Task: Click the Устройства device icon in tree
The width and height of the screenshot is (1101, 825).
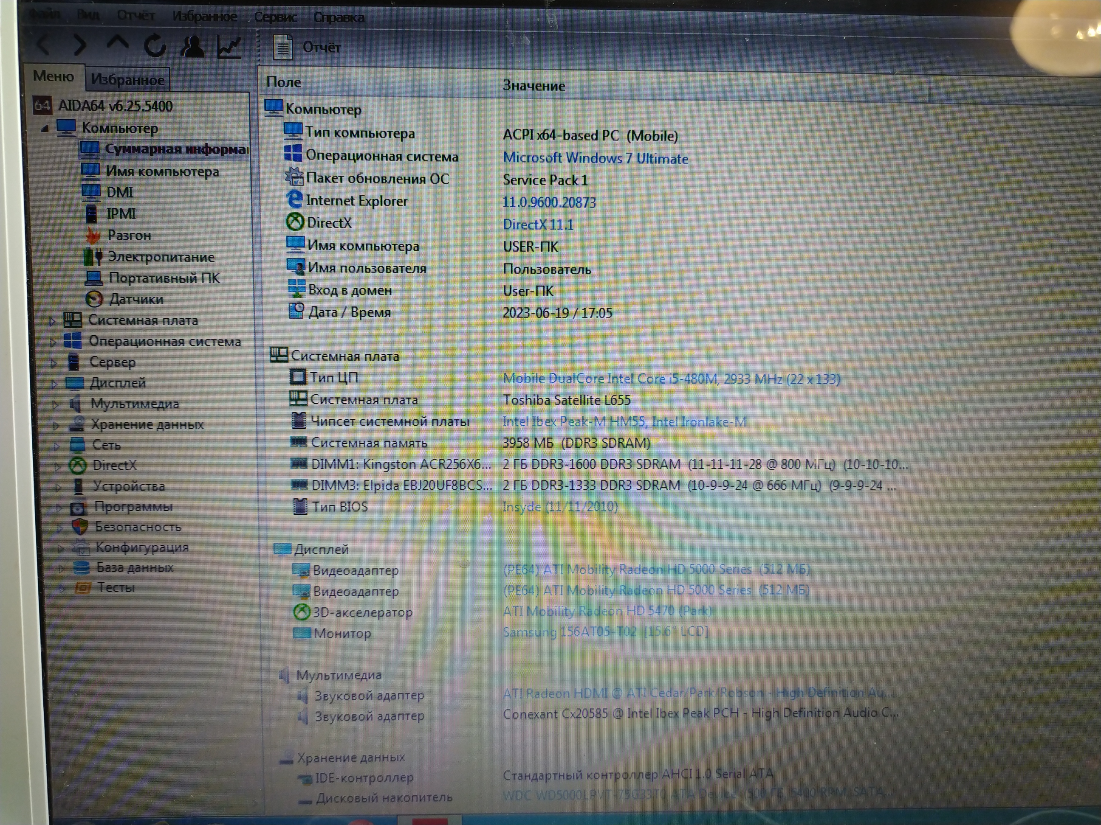Action: [78, 486]
